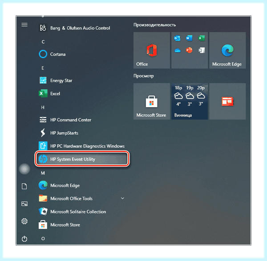This screenshot has height=261, width=267.
Task: Click the Bang & Olufsen app icon
Action: [x=43, y=28]
